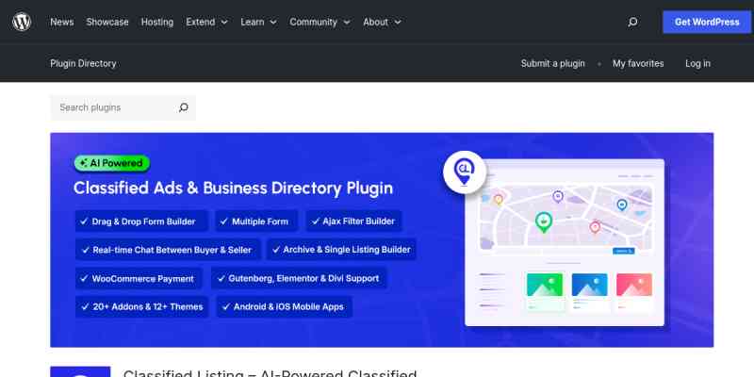Open Submit a plugin link
754x377 pixels.
click(x=552, y=63)
